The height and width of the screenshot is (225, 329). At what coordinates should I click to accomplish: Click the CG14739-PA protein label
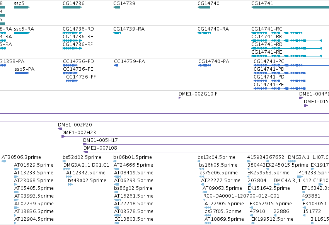(130, 61)
